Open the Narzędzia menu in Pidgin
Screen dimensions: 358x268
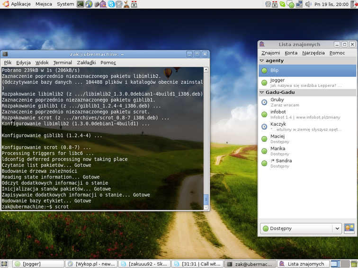(313, 53)
